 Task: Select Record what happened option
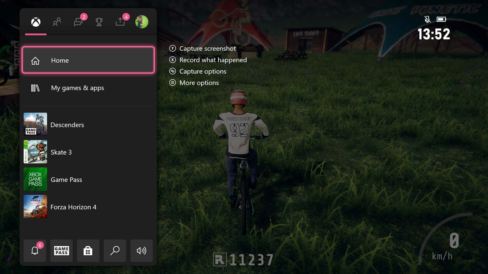pyautogui.click(x=213, y=60)
